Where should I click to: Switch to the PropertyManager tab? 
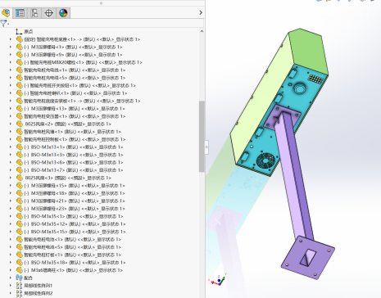click(20, 13)
